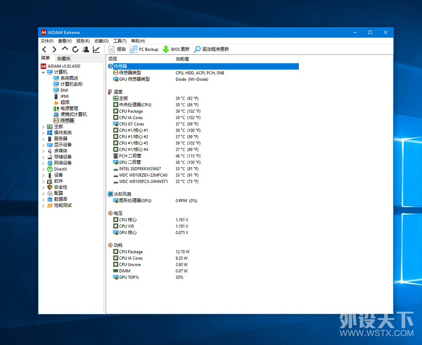Expand the 存储设备 tree node
422x345 pixels.
pyautogui.click(x=43, y=157)
